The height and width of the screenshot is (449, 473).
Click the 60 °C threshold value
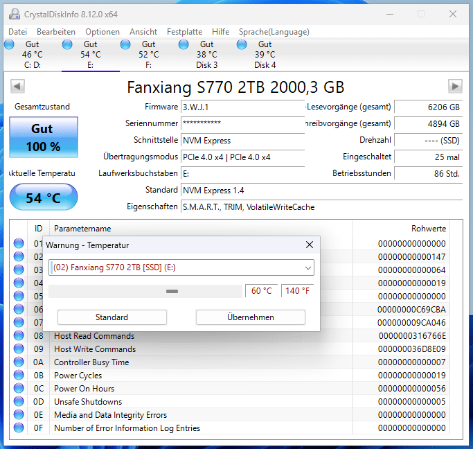click(261, 290)
